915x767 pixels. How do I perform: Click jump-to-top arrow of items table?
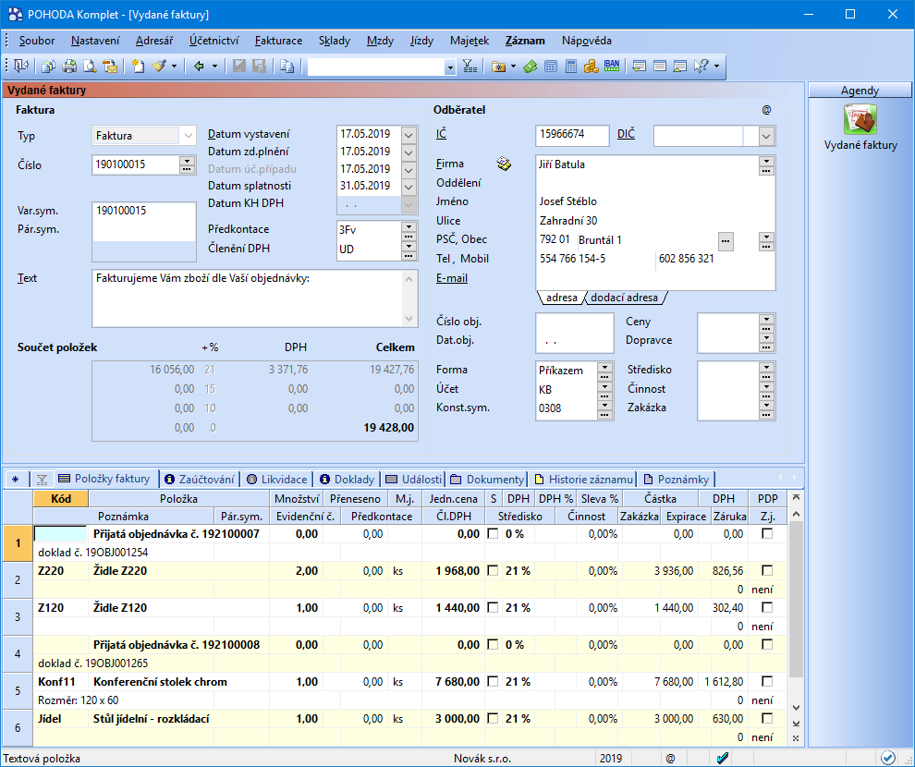796,497
